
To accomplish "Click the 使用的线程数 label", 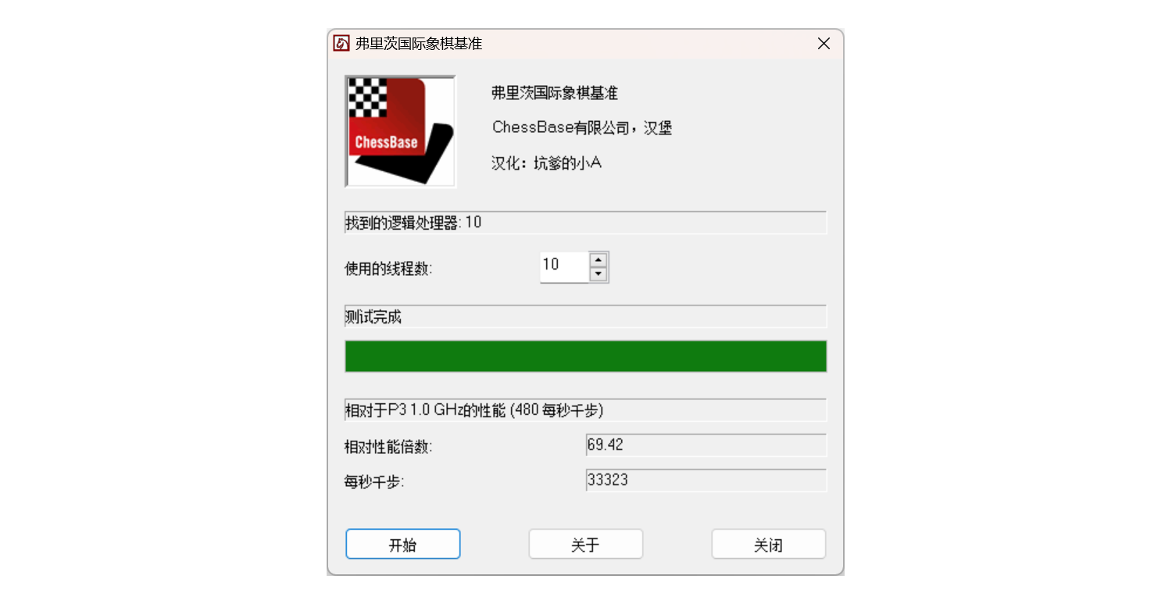I will coord(388,269).
